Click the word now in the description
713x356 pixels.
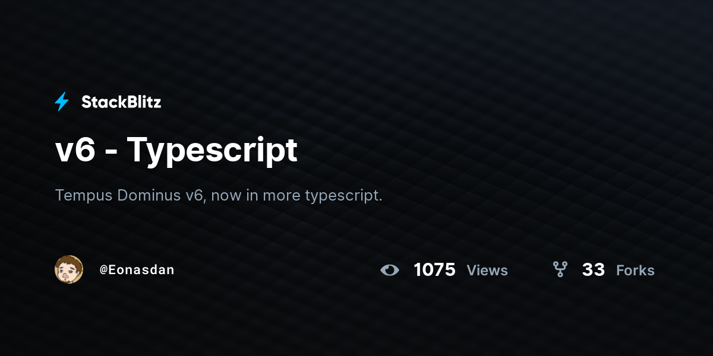[x=226, y=196]
